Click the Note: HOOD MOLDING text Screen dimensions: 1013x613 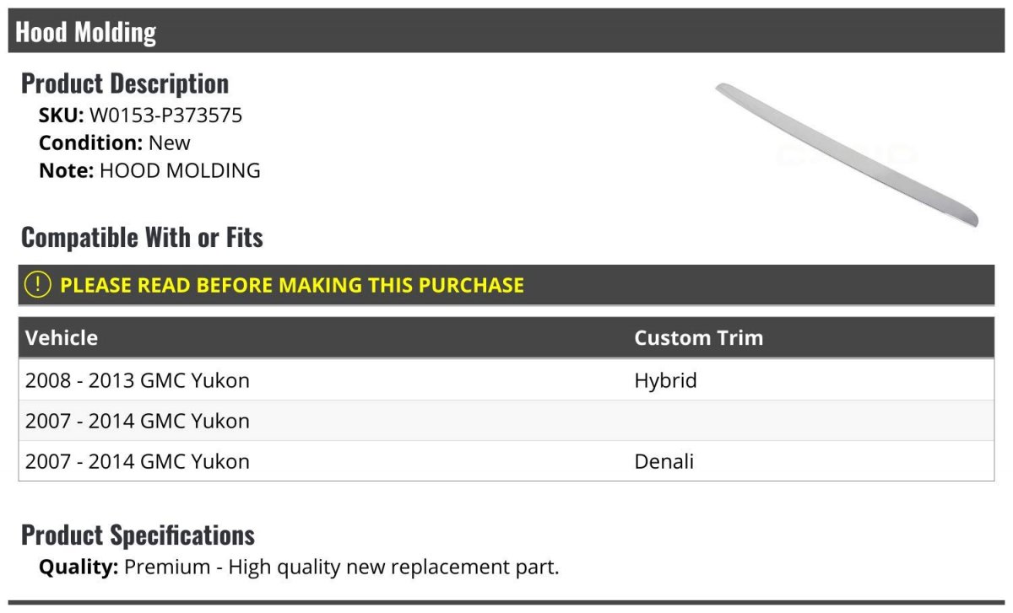149,170
